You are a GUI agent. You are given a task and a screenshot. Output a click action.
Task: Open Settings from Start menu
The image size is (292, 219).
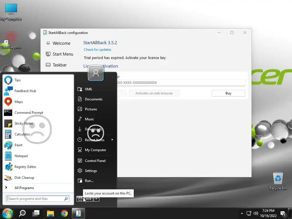click(95, 171)
